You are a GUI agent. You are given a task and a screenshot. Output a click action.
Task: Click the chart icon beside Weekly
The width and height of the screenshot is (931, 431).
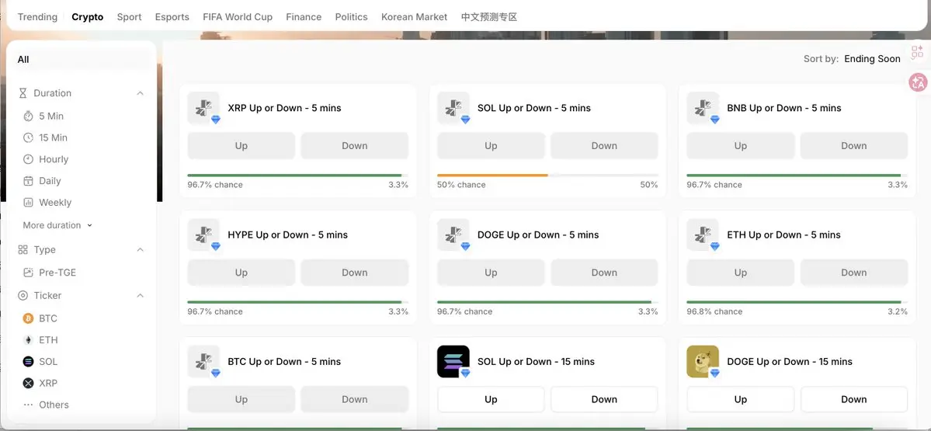coord(28,203)
